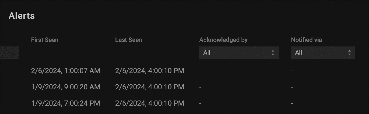Click Acknowledged by dash in third alert row
This screenshot has width=369, height=114.
[x=200, y=103]
